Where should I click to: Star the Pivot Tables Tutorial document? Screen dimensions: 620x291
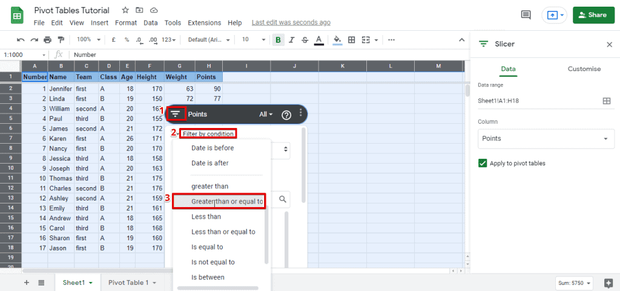tap(125, 10)
